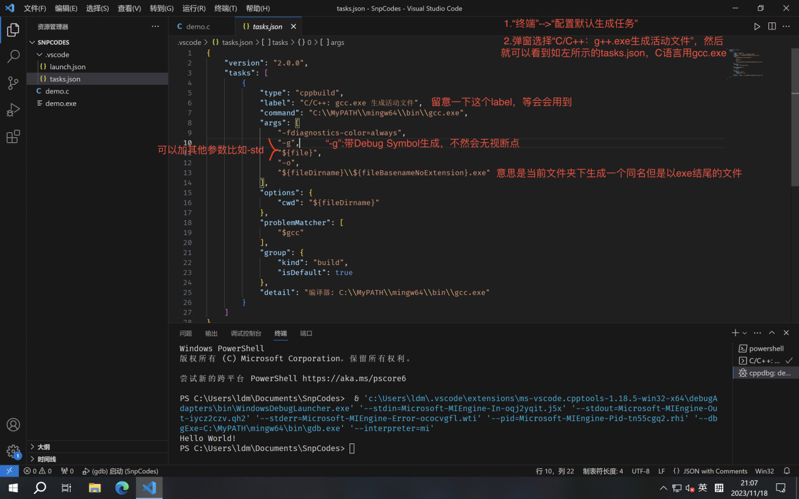
Task: Click the .vscode breadcrumb segment
Action: coord(190,42)
